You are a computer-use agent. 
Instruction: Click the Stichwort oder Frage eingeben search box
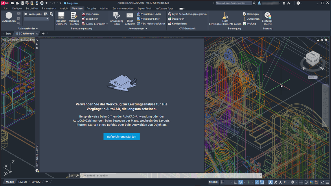233,3
